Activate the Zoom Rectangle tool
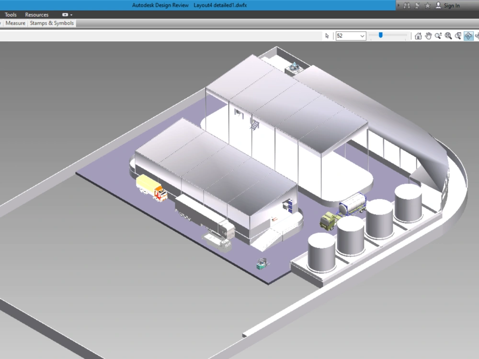 tap(458, 35)
